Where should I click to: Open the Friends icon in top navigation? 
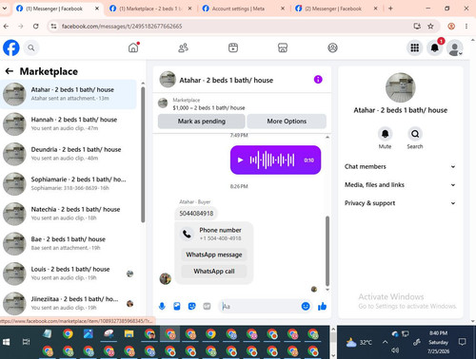coord(183,47)
